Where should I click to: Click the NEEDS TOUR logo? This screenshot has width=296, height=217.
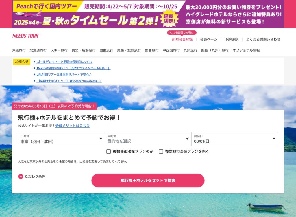pos(25,36)
